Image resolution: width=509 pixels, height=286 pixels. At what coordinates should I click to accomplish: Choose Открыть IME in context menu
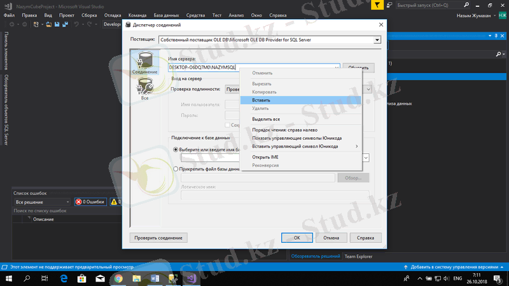point(301,157)
